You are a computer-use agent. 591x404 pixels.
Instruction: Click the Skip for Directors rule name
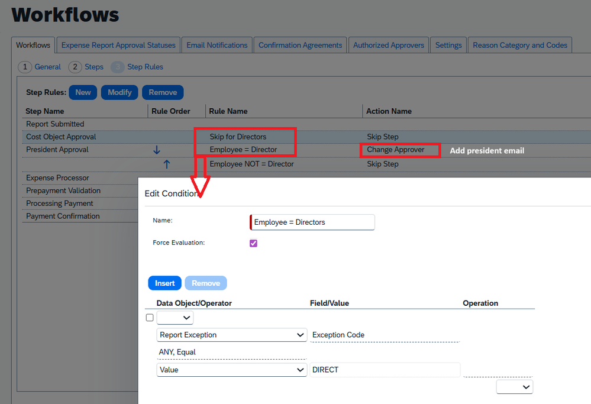(238, 137)
